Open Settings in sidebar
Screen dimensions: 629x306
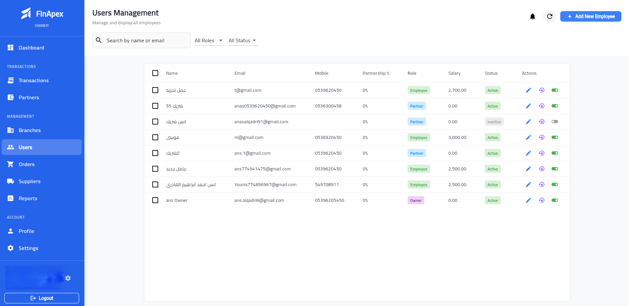42,248
